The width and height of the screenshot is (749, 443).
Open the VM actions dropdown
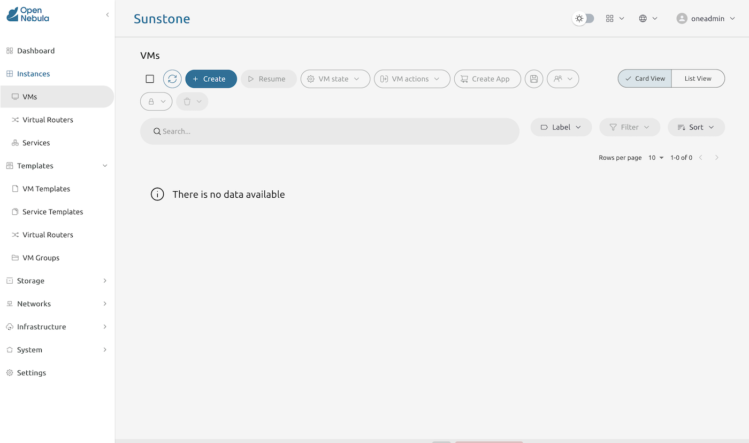coord(412,79)
